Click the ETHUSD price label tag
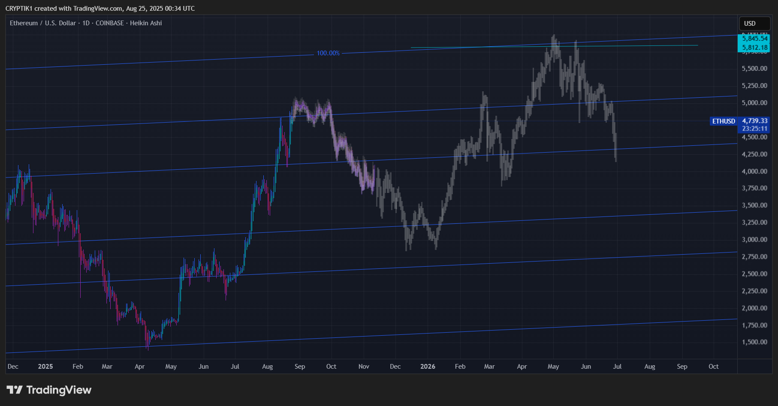This screenshot has height=406, width=778. tap(724, 121)
